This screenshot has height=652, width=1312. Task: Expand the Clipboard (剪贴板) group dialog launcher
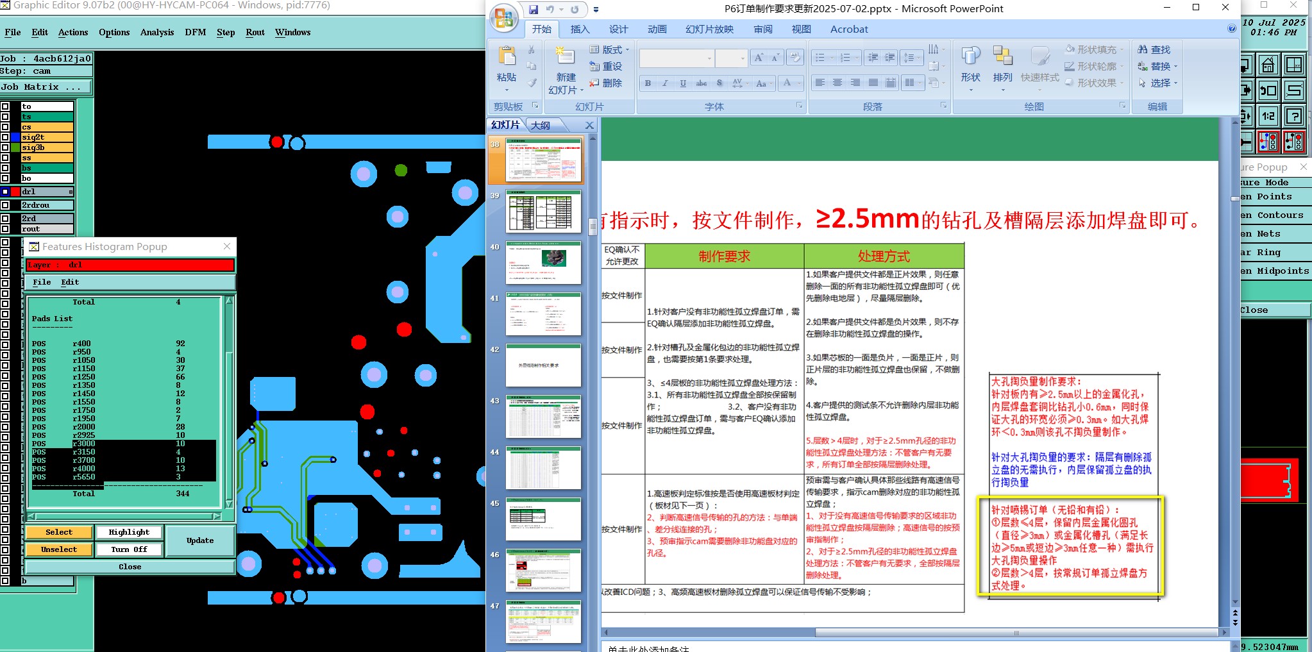click(535, 106)
